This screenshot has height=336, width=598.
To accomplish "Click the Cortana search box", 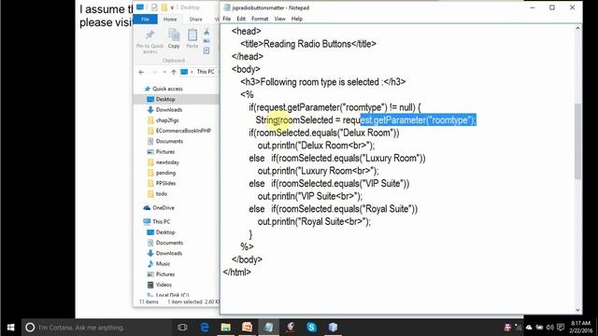I will pyautogui.click(x=97, y=328).
